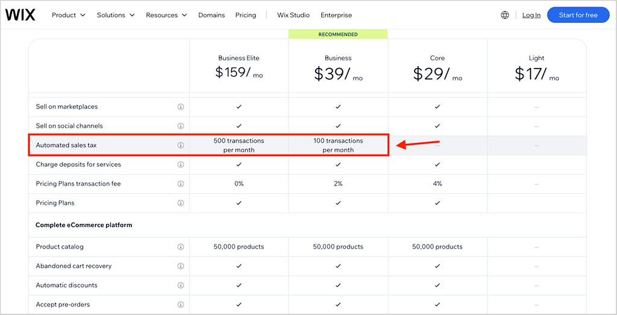Select the Business Elite plan heading
This screenshot has height=315, width=617.
(x=239, y=58)
